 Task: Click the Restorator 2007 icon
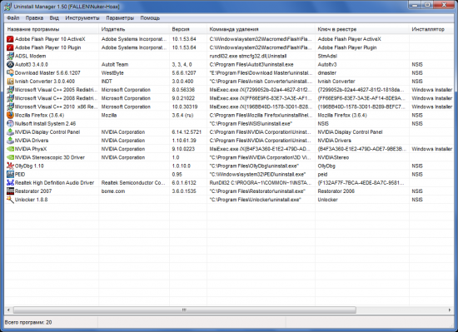point(10,191)
